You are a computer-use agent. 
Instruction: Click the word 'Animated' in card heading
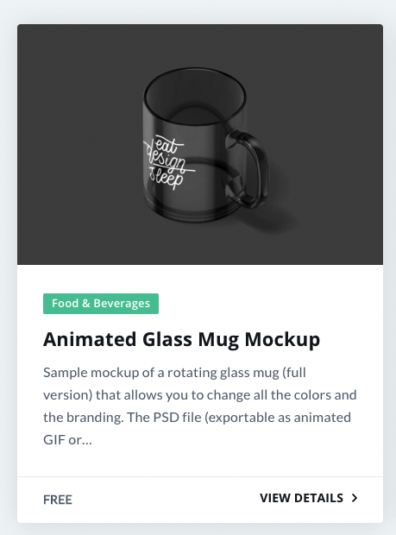coord(90,339)
